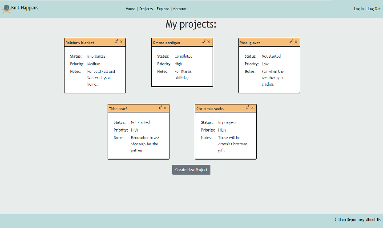The width and height of the screenshot is (383, 228).
Task: Click the In progress status on Christmas socks
Action: (x=227, y=122)
